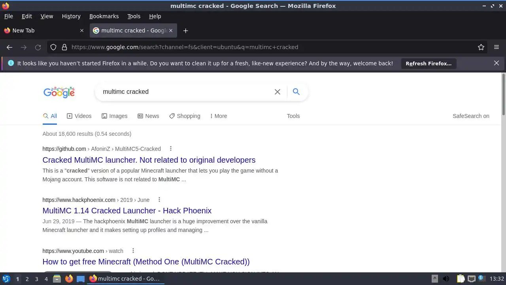506x285 pixels.
Task: Open the Help menu
Action: pyautogui.click(x=155, y=16)
